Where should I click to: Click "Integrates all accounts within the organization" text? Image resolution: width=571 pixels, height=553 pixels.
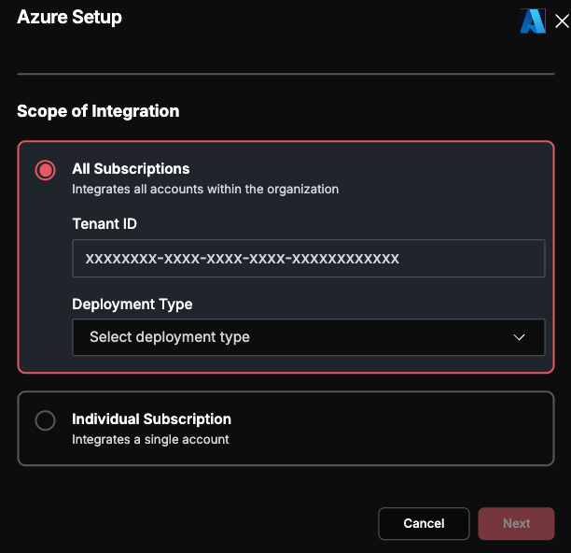pos(205,190)
